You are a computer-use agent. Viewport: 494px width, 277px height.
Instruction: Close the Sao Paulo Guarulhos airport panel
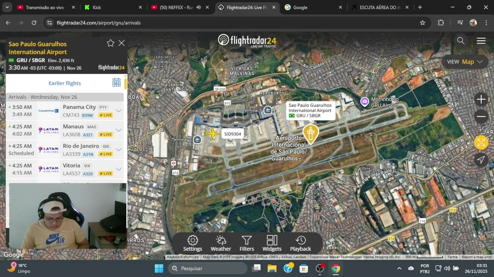pos(122,43)
